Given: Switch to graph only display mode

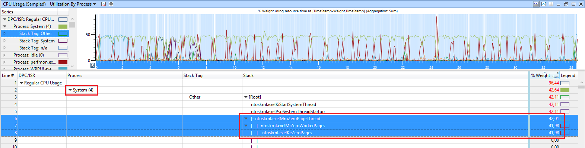Looking at the screenshot, I should click(544, 4).
